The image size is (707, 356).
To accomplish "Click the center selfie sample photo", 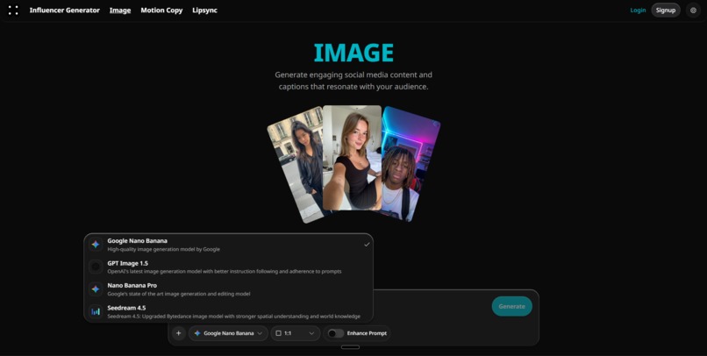I will click(x=352, y=158).
